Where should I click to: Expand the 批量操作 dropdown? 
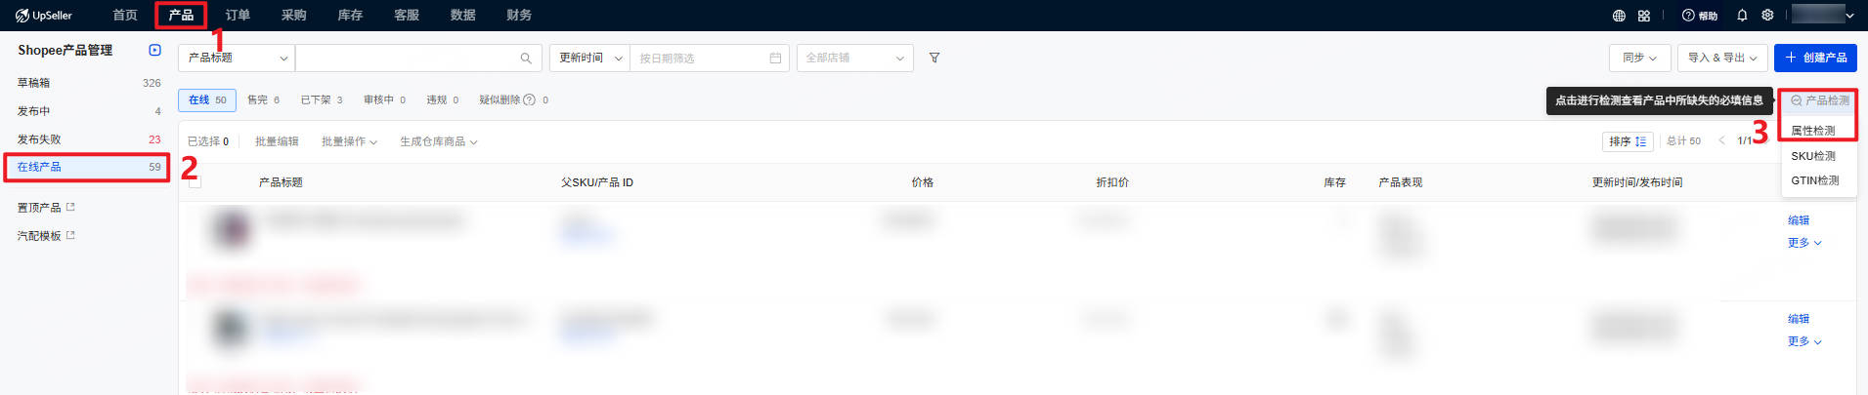349,141
